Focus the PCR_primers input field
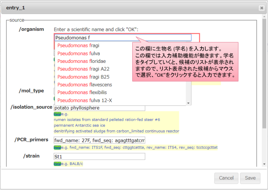This screenshot has width=268, height=190. [x=99, y=140]
